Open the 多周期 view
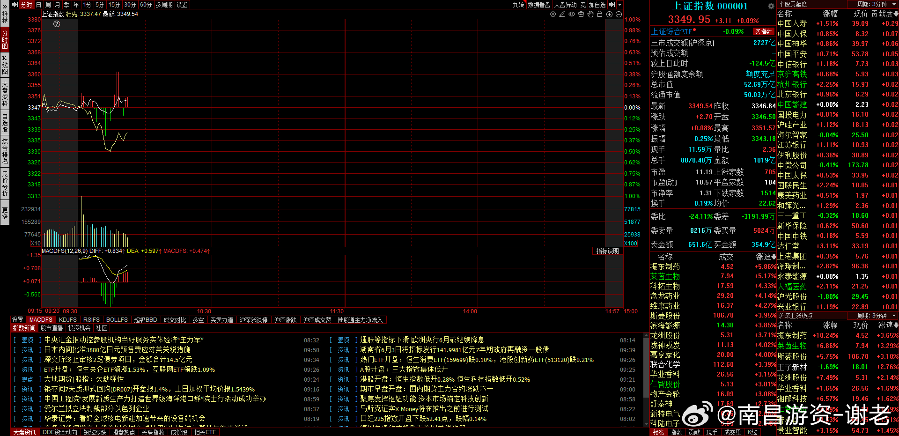This screenshot has height=436, width=899. (x=164, y=5)
